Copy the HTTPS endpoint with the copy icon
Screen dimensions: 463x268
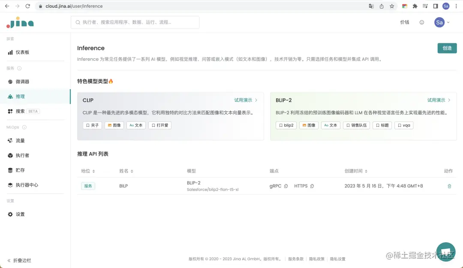pos(313,186)
